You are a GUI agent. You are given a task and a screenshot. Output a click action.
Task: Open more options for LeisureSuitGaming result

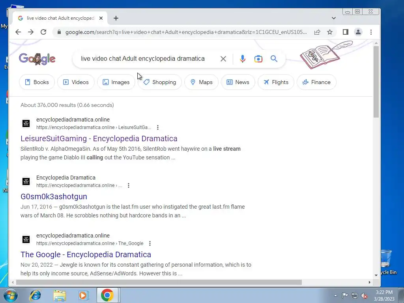click(x=158, y=127)
